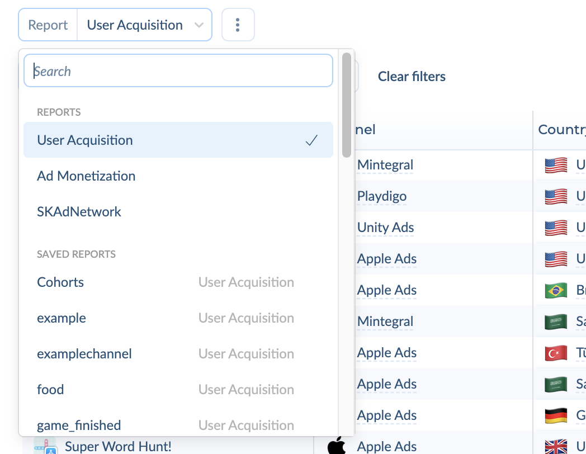Image resolution: width=586 pixels, height=454 pixels.
Task: Click the Apple logo icon in bottom row
Action: 337,446
